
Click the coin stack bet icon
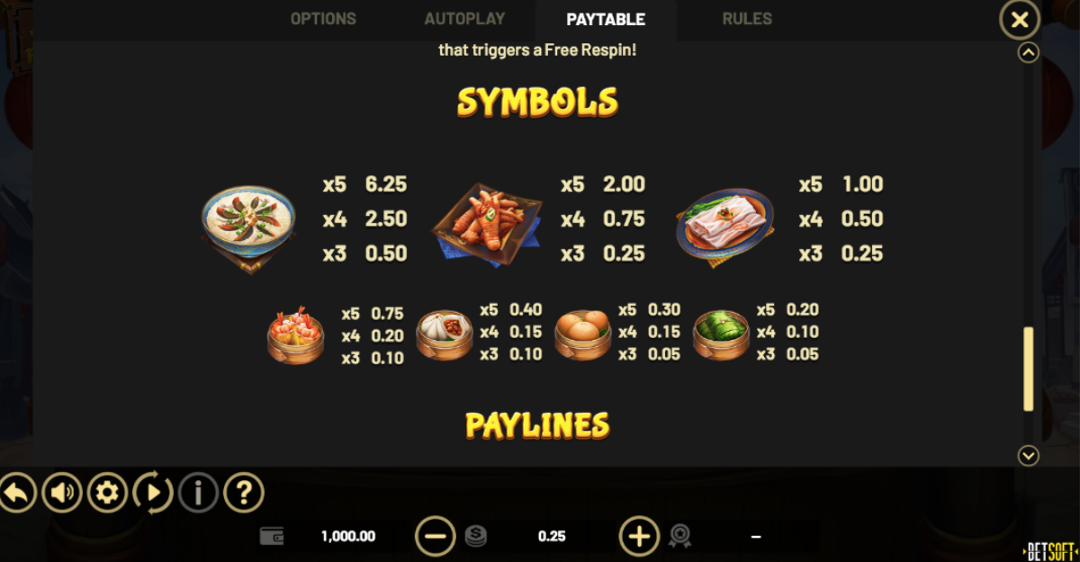click(x=476, y=537)
